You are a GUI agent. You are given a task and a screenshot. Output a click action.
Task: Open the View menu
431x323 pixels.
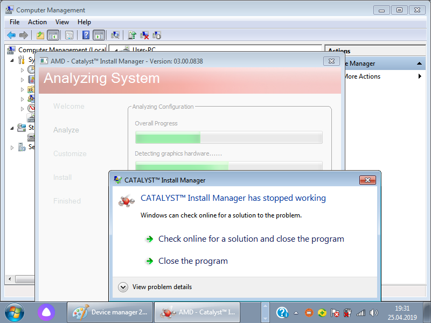[x=62, y=22]
